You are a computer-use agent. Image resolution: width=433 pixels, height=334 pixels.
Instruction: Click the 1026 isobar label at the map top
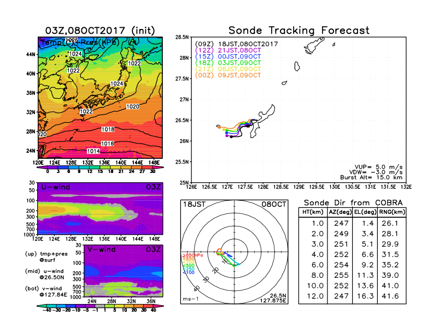point(72,40)
